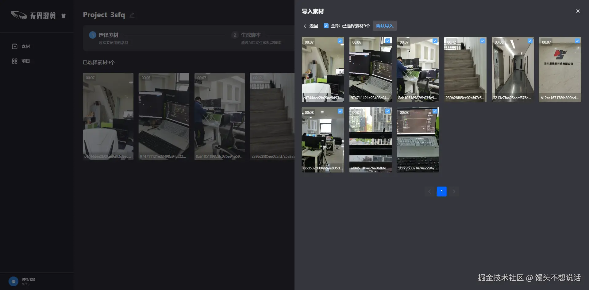
Task: Click the shirt icon beside the logo
Action: pyautogui.click(x=64, y=16)
